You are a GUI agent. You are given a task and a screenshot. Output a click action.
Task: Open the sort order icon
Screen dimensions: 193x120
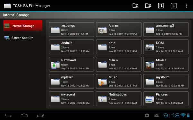click(161, 6)
